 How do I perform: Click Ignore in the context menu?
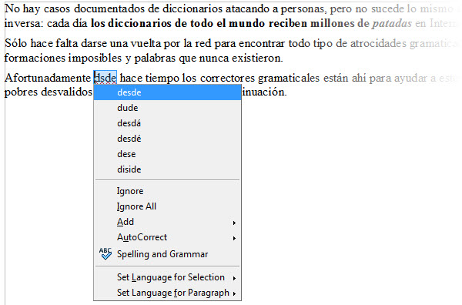click(x=167, y=191)
